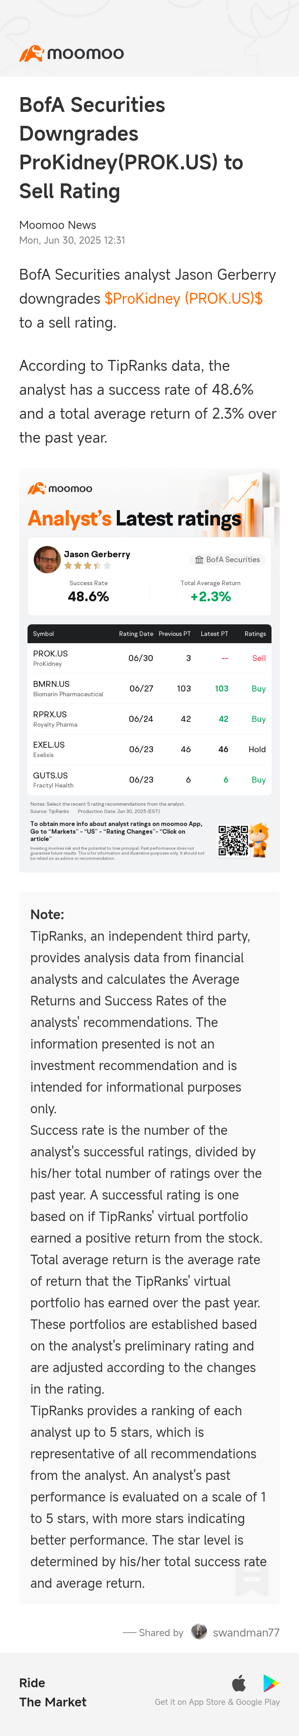
Task: Click the QR code in the ratings card
Action: tap(233, 840)
